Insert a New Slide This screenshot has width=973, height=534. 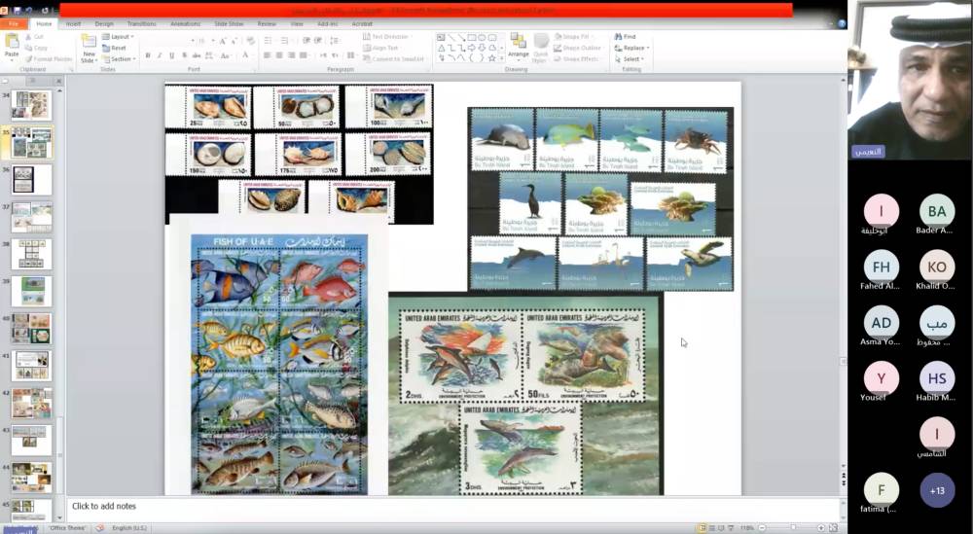tap(89, 42)
